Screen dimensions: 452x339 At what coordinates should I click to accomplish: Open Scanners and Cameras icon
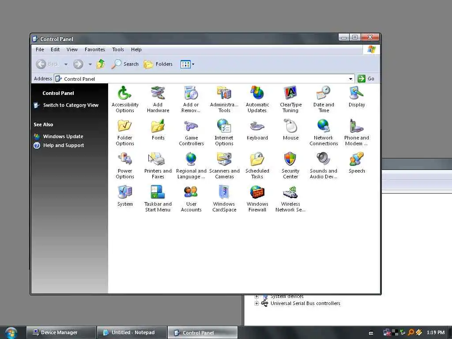(224, 166)
